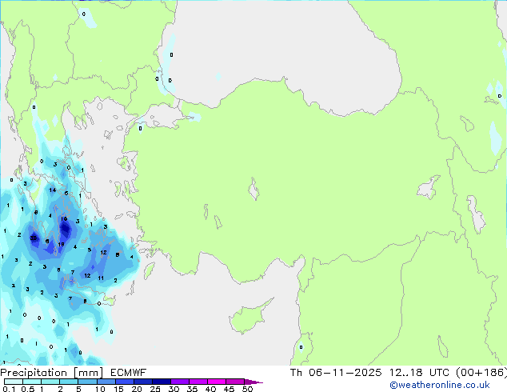This screenshot has height=392, width=507.
Task: Click the "30" value on darkest blue cell
Action: (x=34, y=238)
